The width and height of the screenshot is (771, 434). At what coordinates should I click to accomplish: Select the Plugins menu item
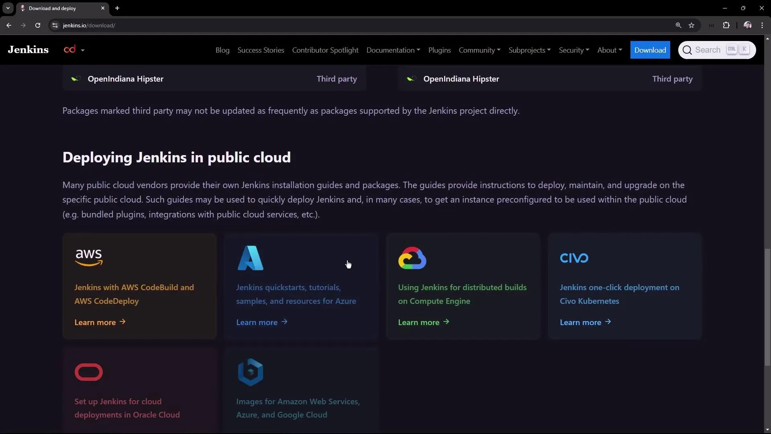439,50
